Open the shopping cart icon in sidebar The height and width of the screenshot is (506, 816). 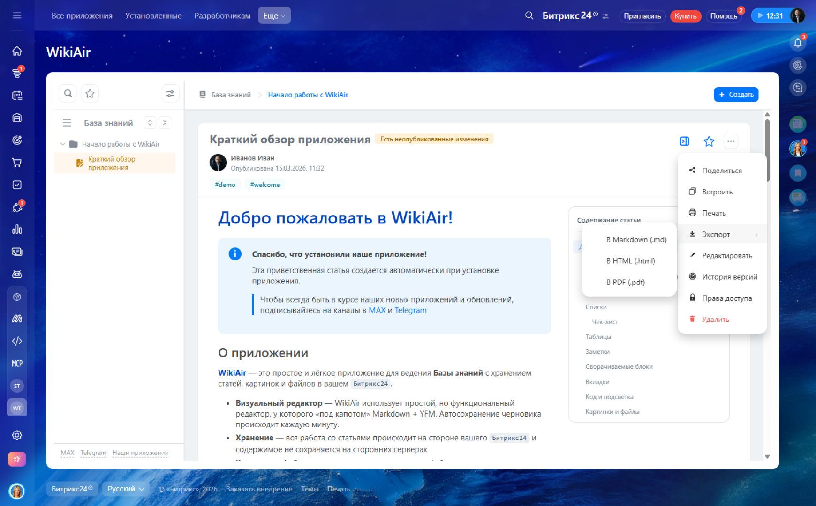tap(17, 163)
